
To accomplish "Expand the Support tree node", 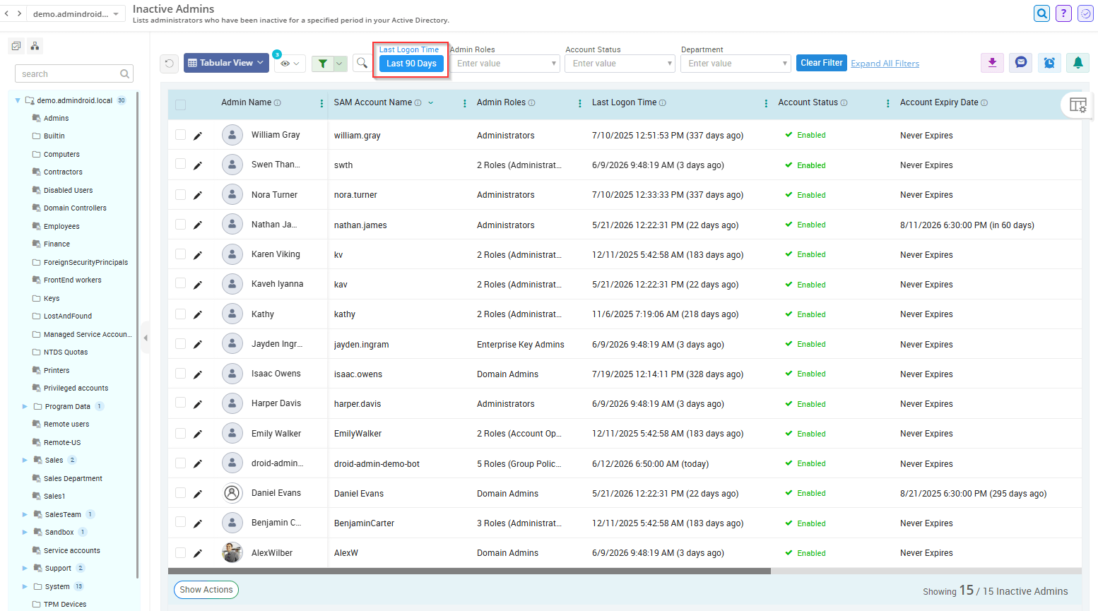I will (25, 569).
